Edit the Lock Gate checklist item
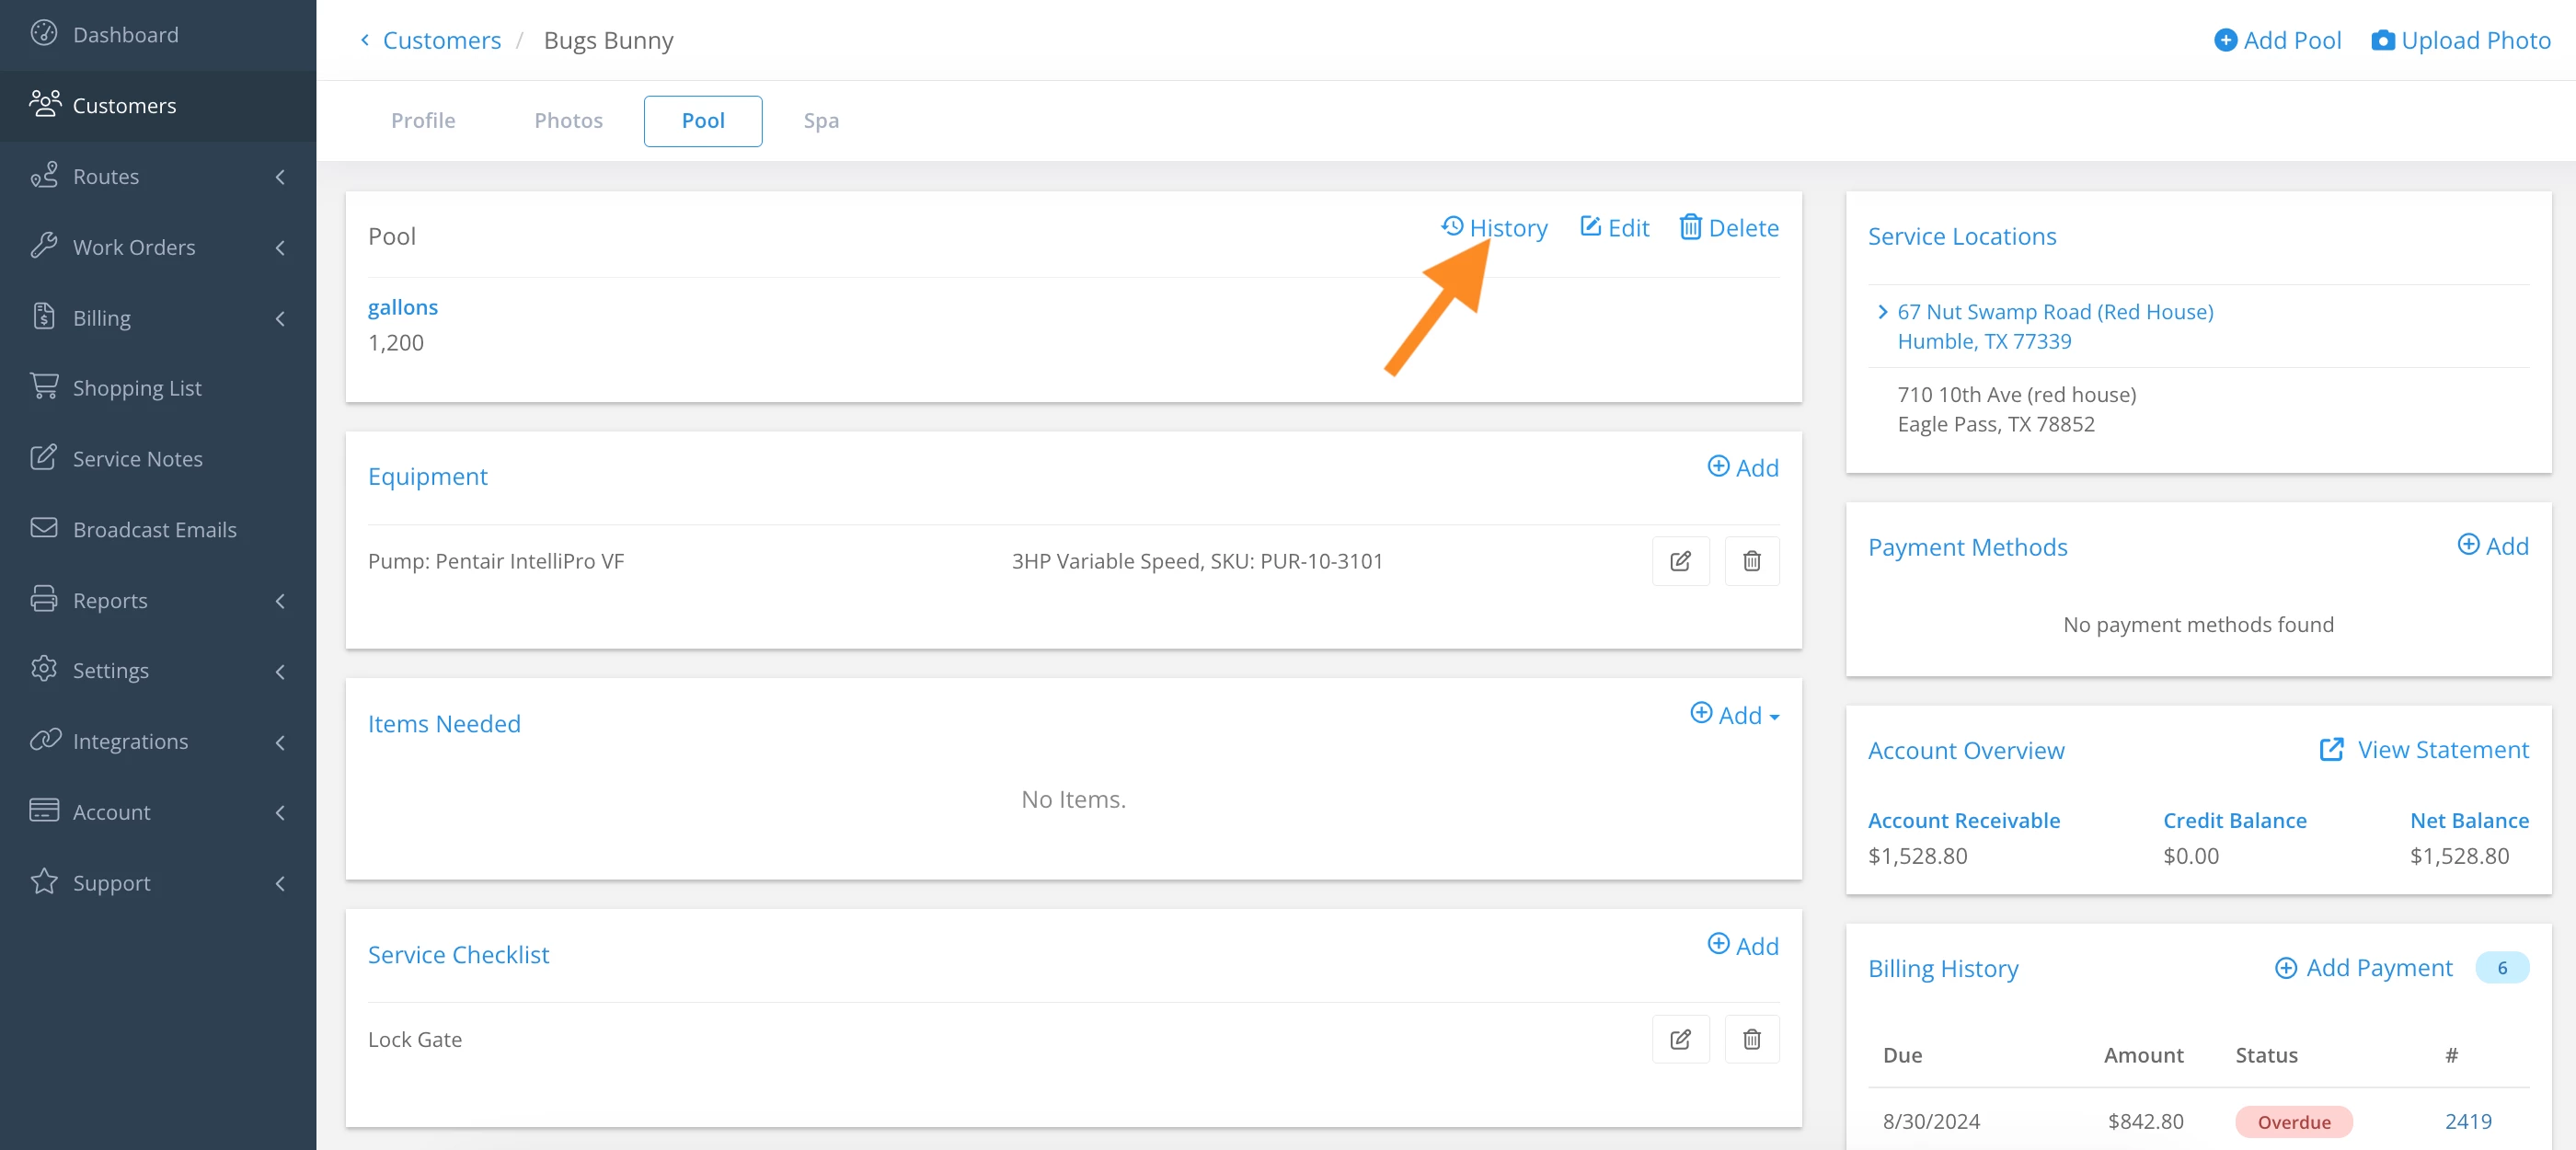Screen dimensions: 2576x1150 (1680, 1039)
